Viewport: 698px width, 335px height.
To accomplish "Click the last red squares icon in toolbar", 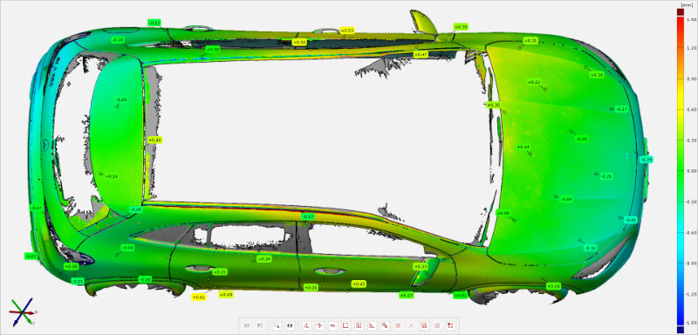I will (450, 325).
